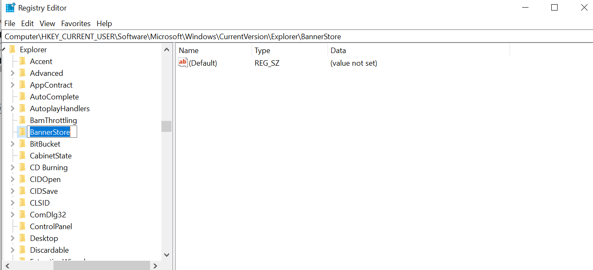Viewport: 593px width, 270px height.
Task: Click the AutoComplete folder icon
Action: pyautogui.click(x=23, y=97)
